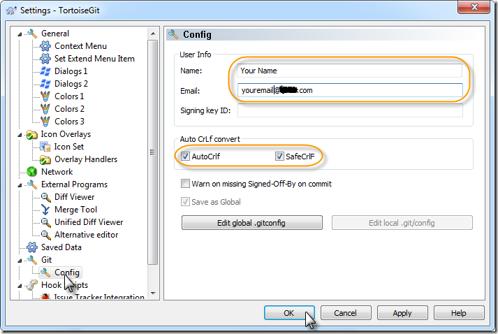The width and height of the screenshot is (498, 334).
Task: Select Context Menu in the settings tree
Action: 80,46
